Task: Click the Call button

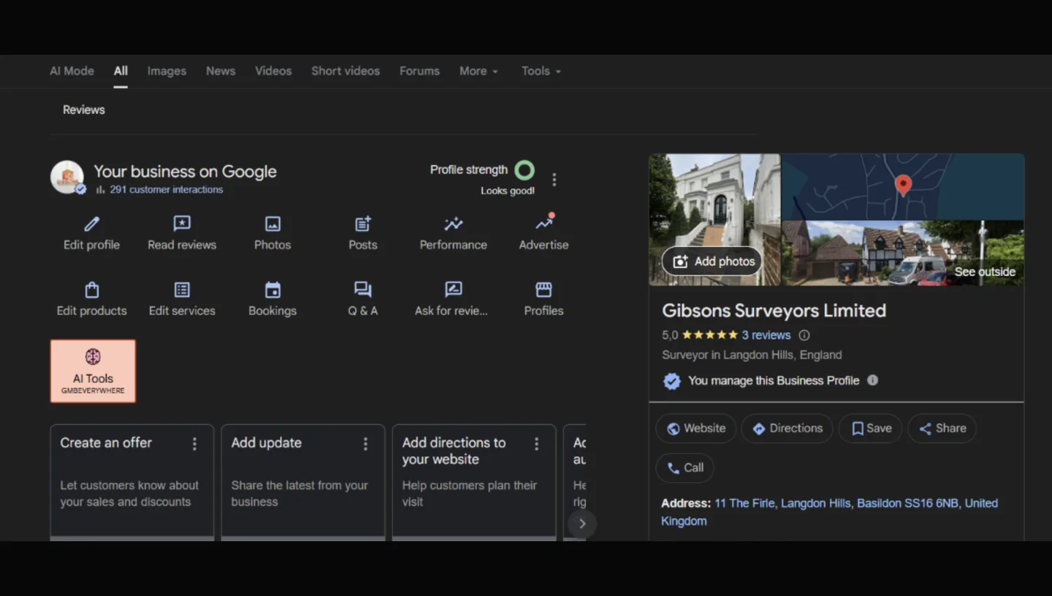Action: [685, 468]
